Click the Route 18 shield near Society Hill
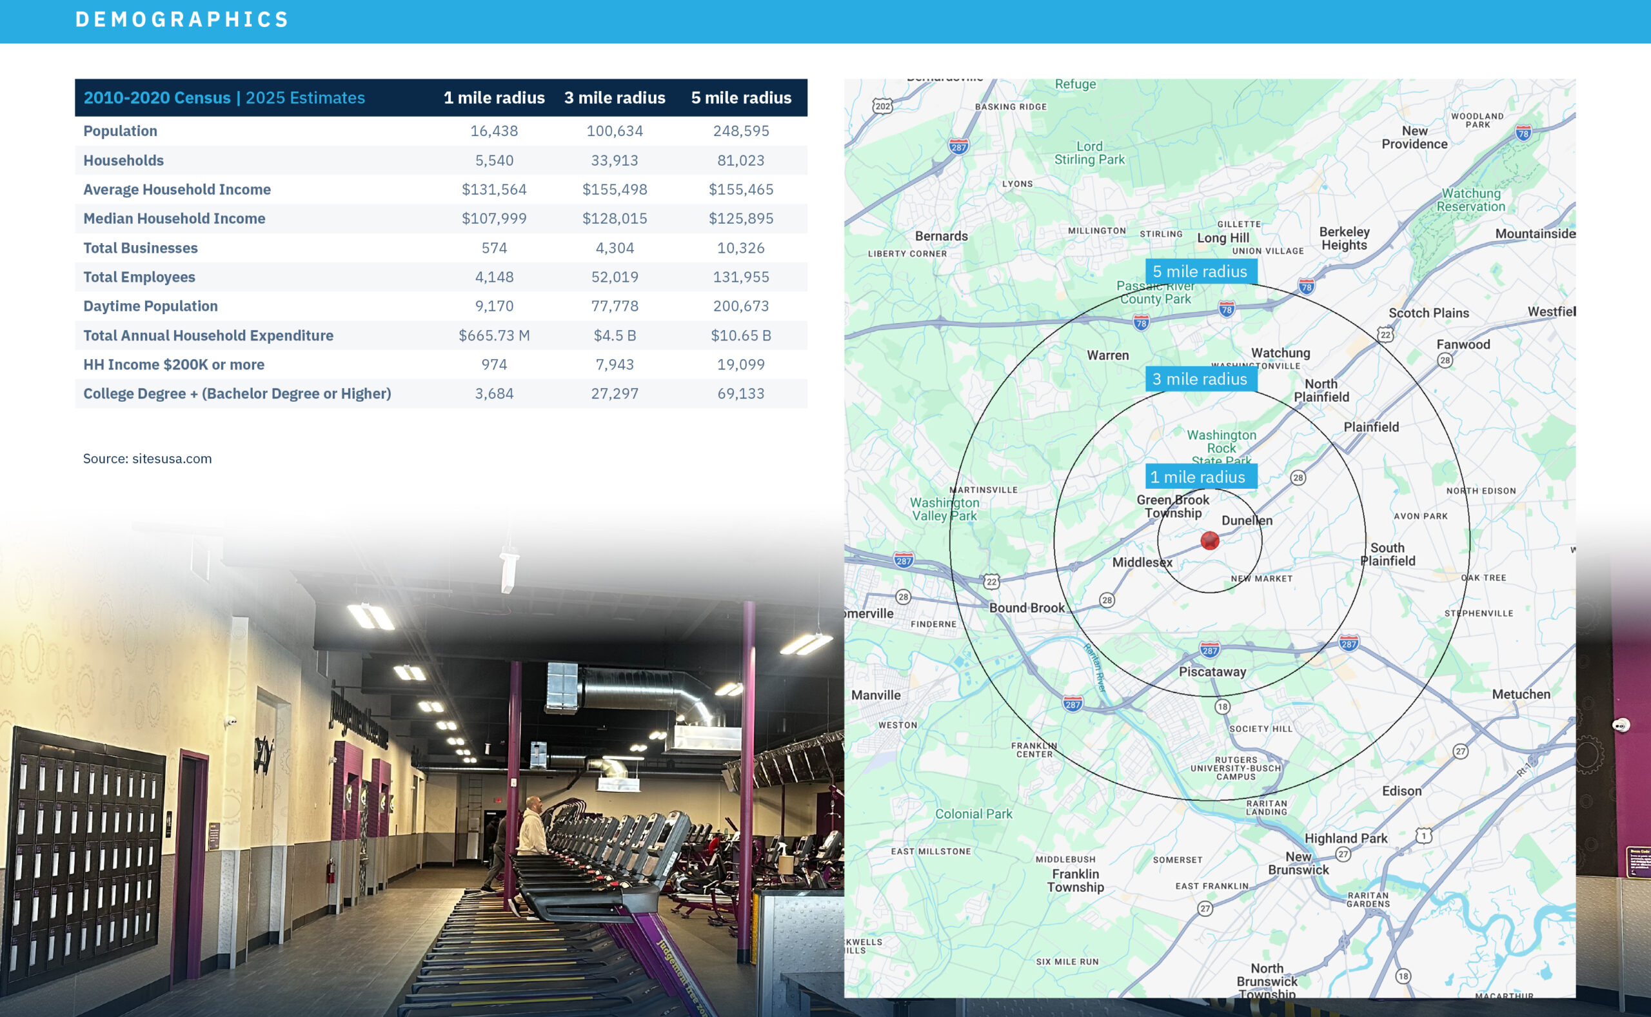1651x1017 pixels. click(1222, 706)
